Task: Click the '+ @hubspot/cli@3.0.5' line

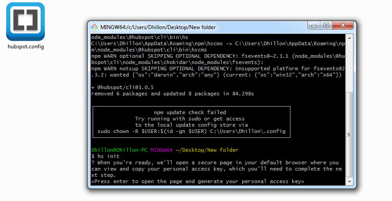Action: (x=123, y=87)
